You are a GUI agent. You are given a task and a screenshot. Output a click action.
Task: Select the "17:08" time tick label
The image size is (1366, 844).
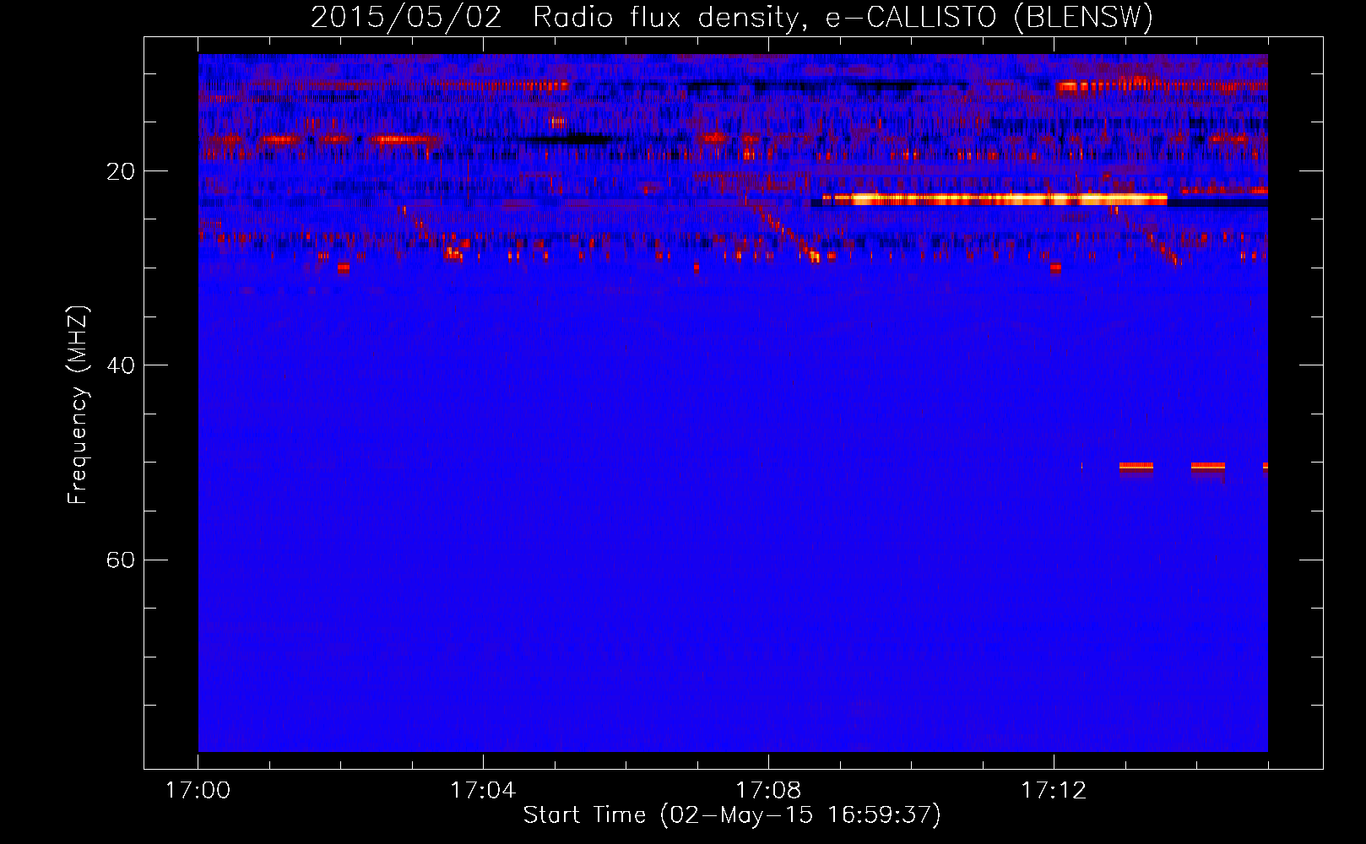coord(768,791)
